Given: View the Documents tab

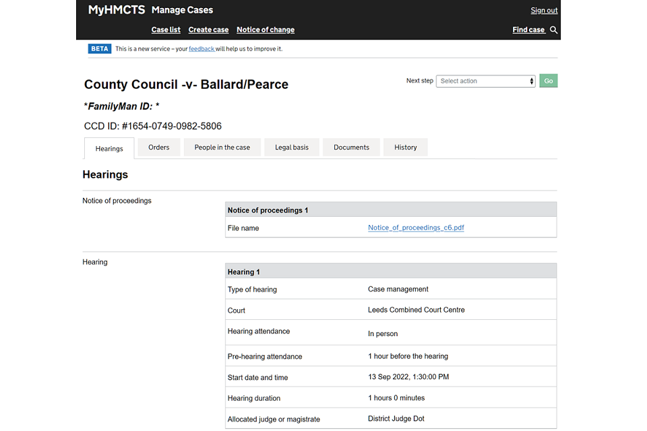Looking at the screenshot, I should tap(351, 147).
